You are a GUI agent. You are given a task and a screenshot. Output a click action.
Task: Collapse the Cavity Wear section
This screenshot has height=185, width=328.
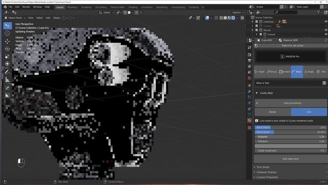click(x=257, y=93)
